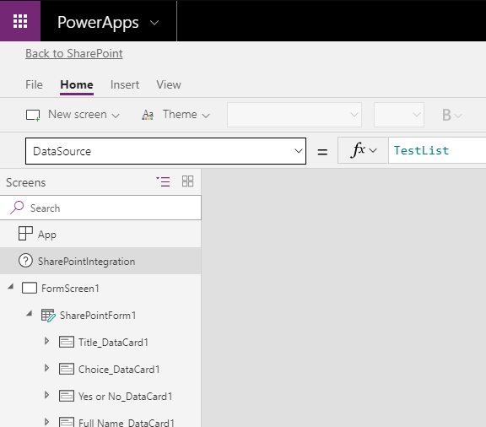Click the Choice_DataCard1 card icon
The width and height of the screenshot is (486, 427).
pos(67,369)
